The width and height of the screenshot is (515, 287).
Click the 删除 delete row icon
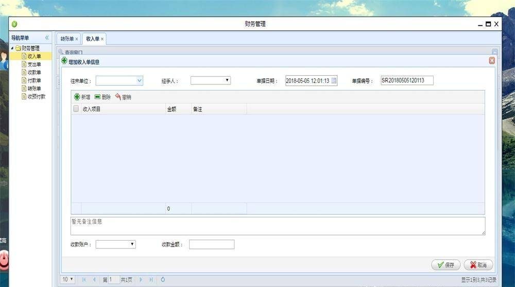[98, 97]
